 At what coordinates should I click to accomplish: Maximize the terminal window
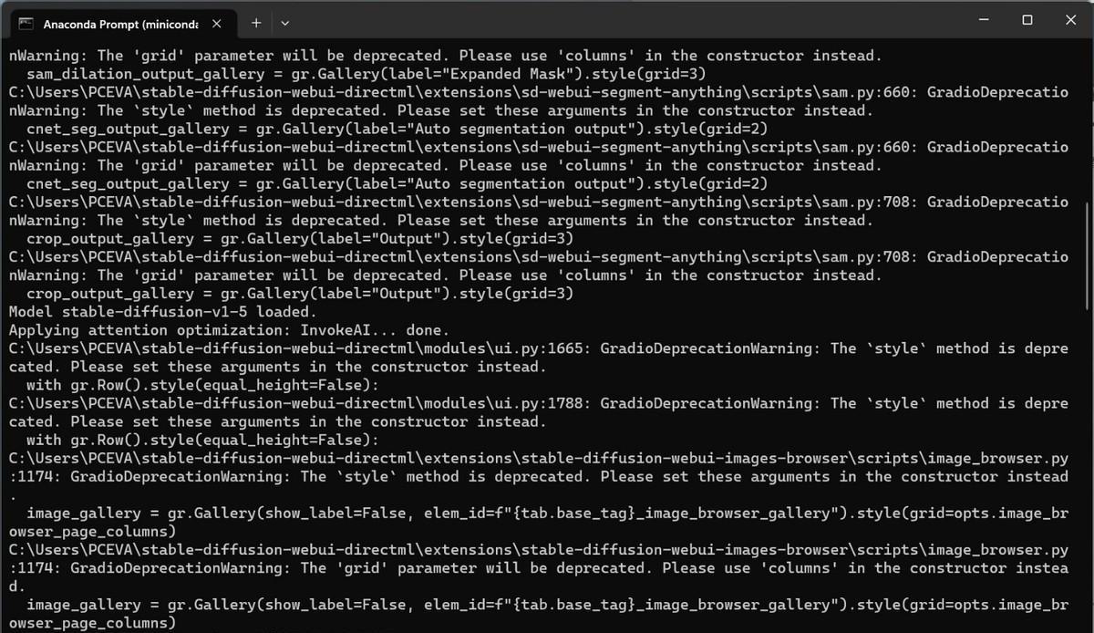tap(1027, 20)
